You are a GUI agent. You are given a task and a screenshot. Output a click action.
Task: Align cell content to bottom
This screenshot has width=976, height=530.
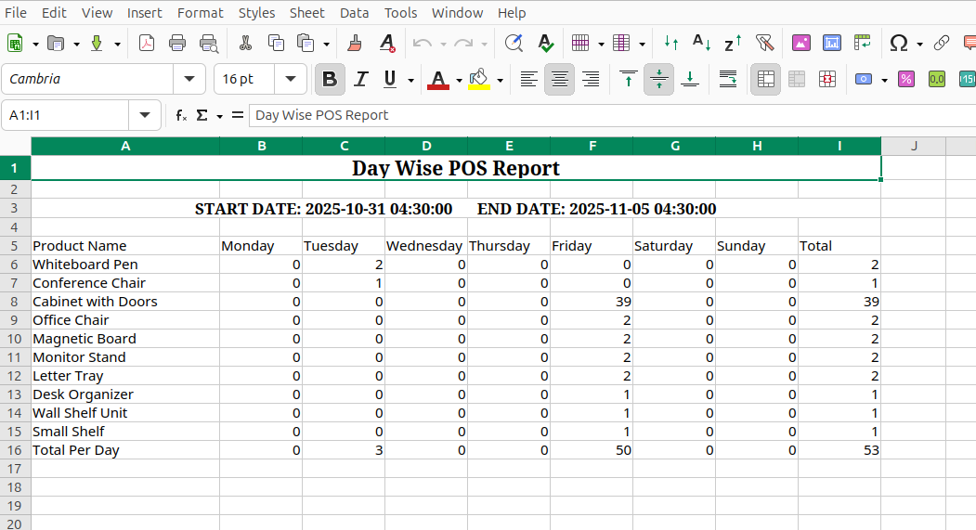pyautogui.click(x=690, y=79)
